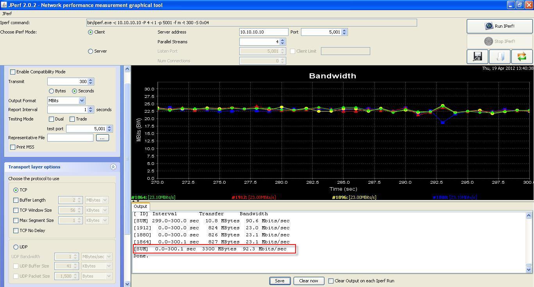Viewport: 534px width, 287px height.
Task: Enable the Dual testing mode checkbox
Action: (51, 119)
